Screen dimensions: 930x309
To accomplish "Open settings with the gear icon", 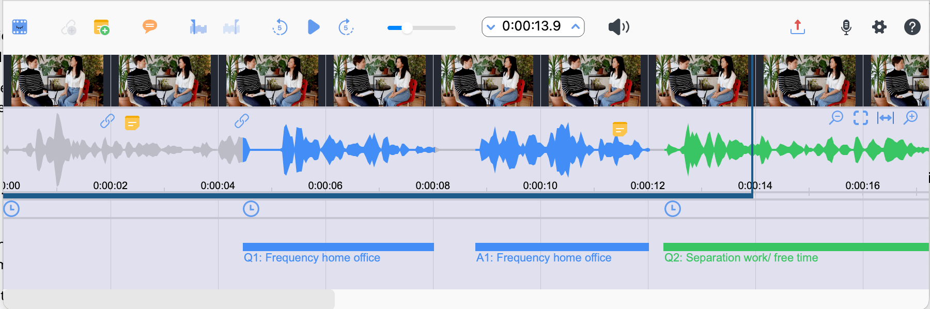I will (x=879, y=27).
